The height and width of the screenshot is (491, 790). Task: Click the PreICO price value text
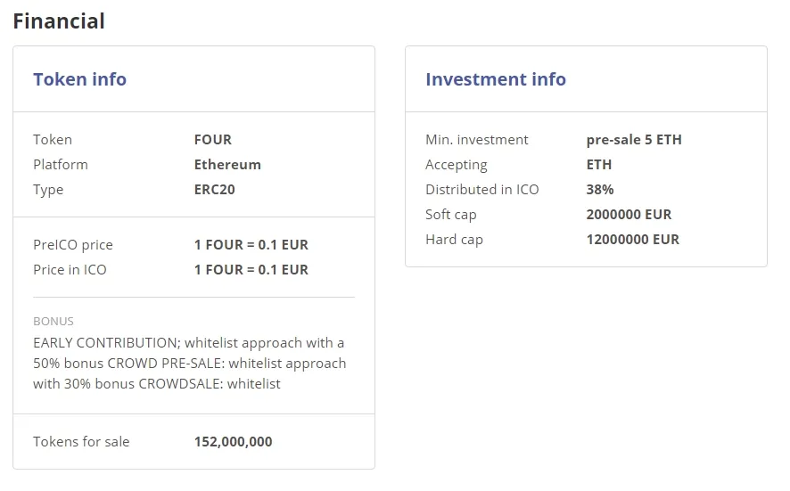[x=251, y=245]
